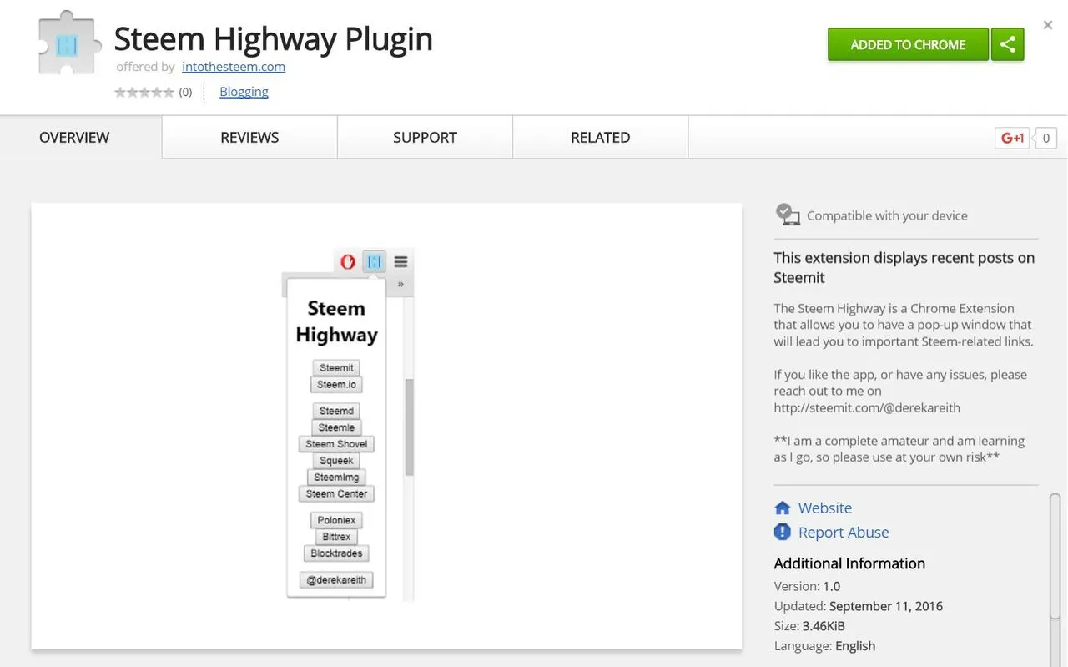The height and width of the screenshot is (667, 1068).
Task: Click the Additional Information heading
Action: (x=849, y=563)
